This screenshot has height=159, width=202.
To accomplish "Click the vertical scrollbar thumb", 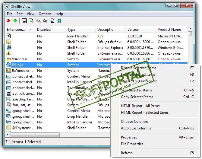I will (190, 34).
